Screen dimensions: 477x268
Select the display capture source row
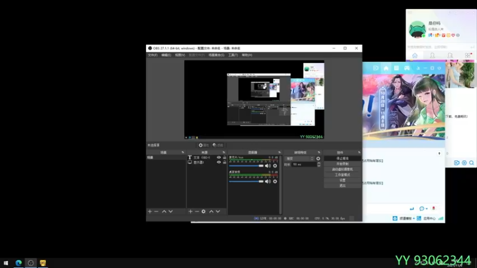pyautogui.click(x=207, y=162)
